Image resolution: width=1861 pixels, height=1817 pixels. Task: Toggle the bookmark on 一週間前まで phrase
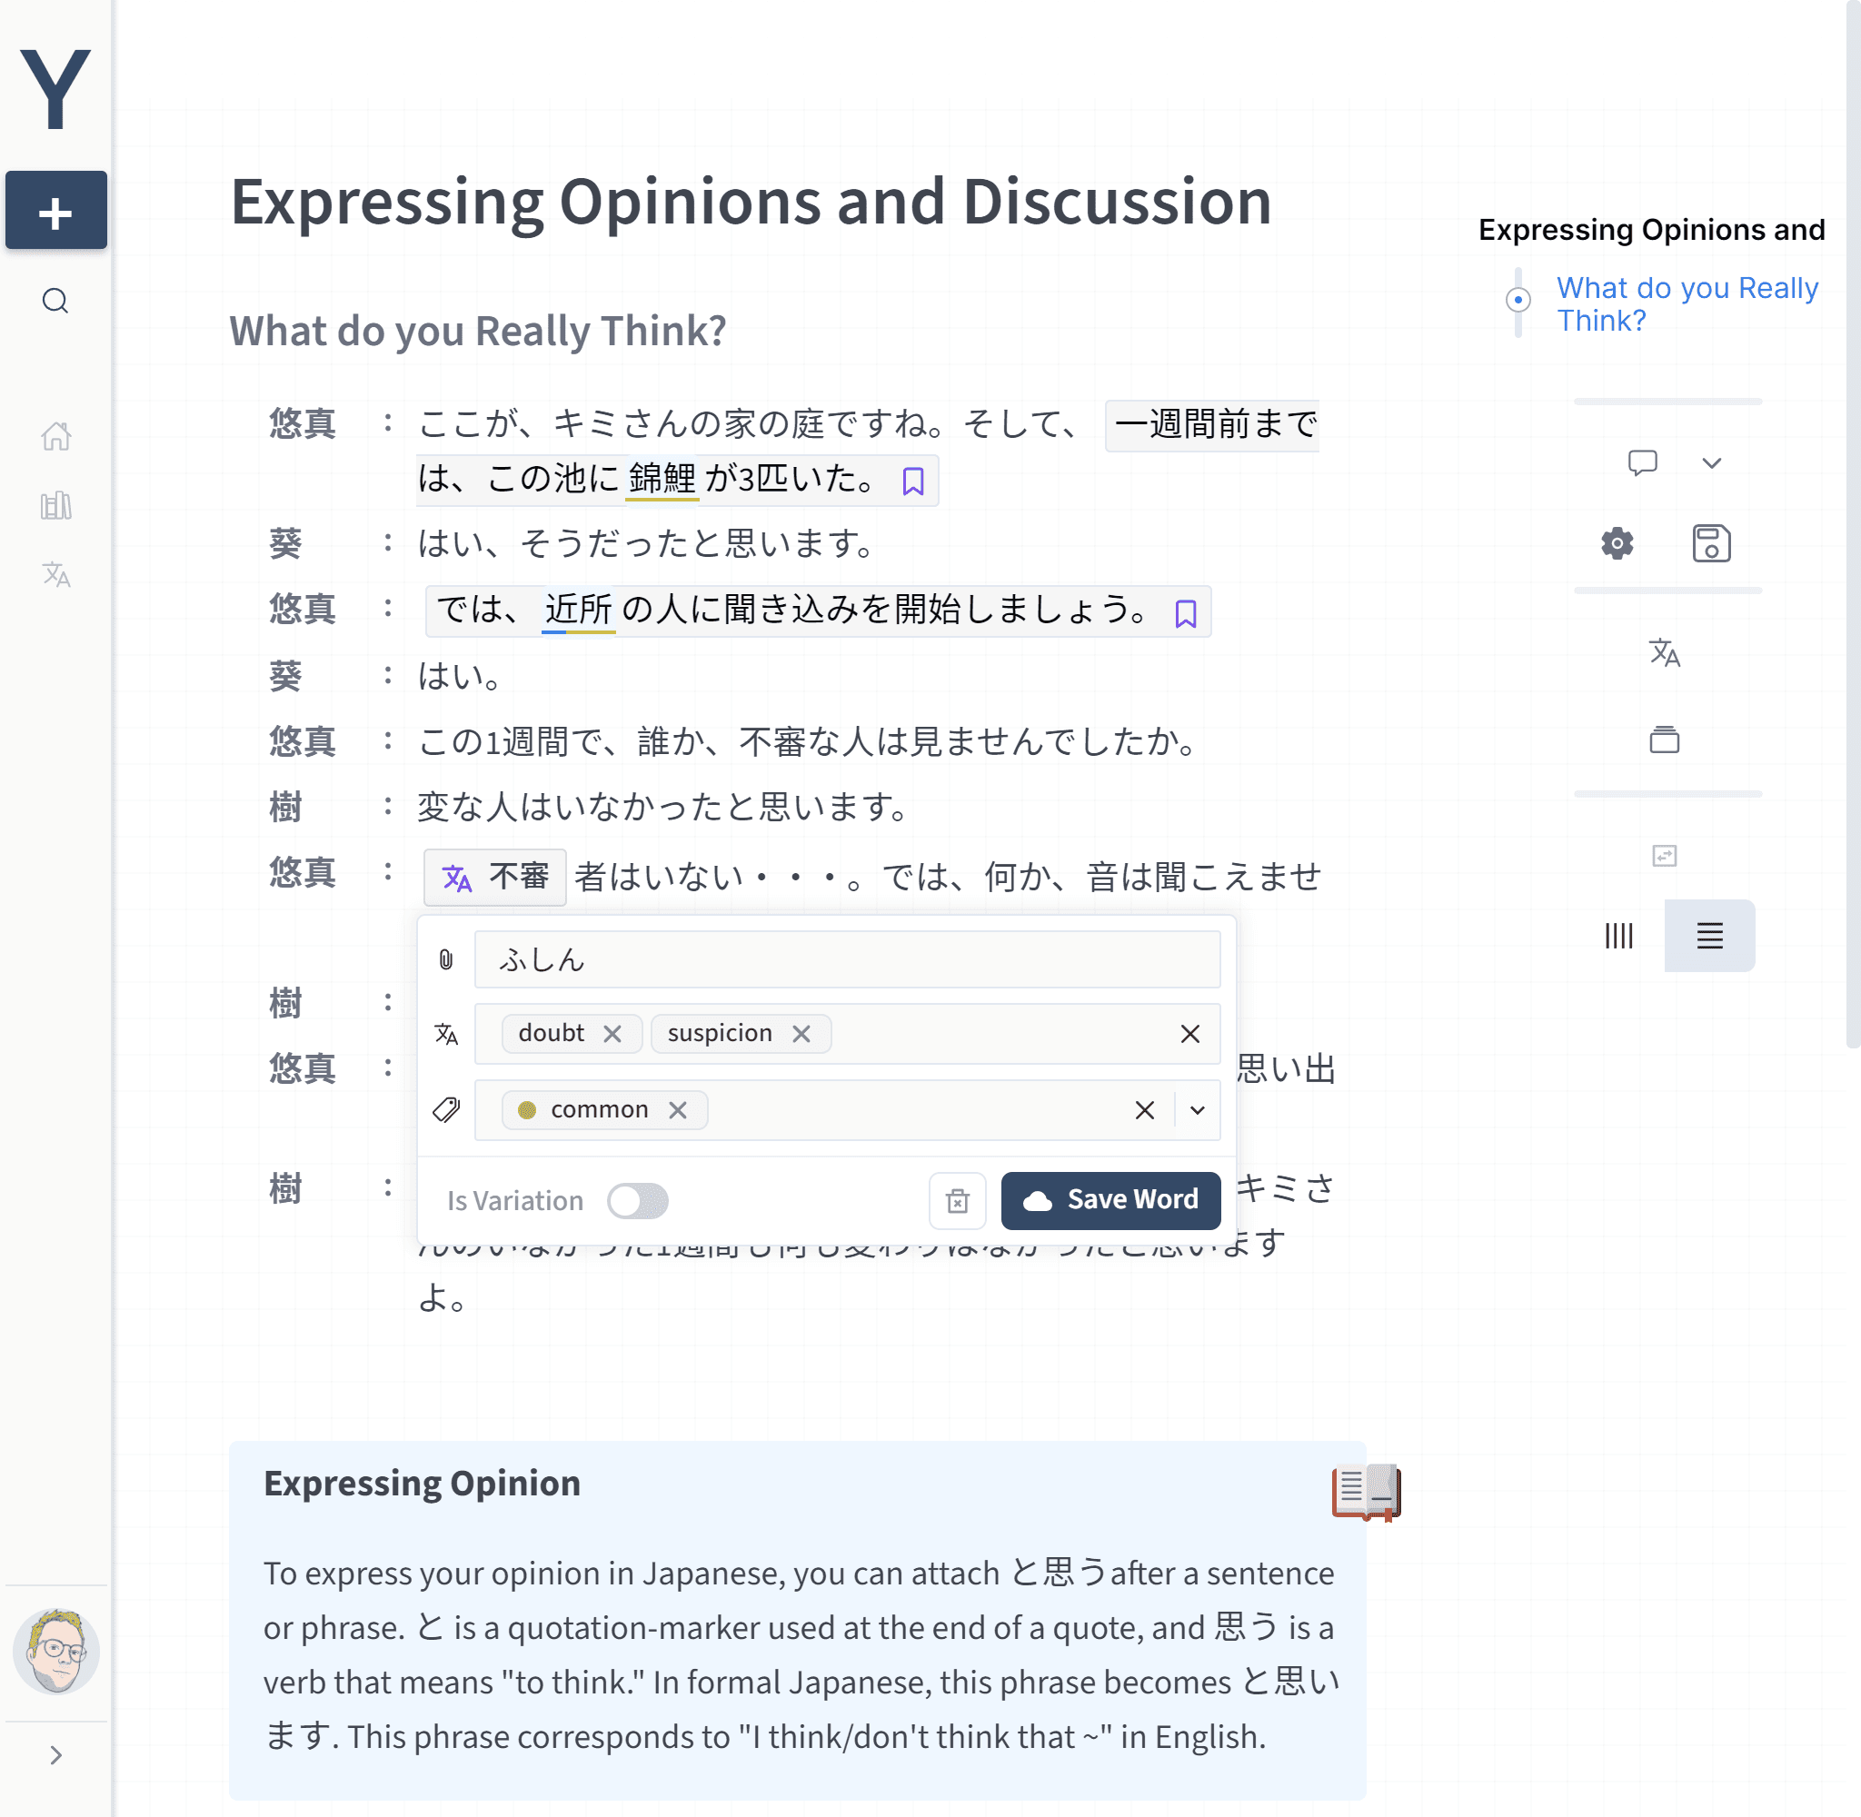click(x=914, y=481)
